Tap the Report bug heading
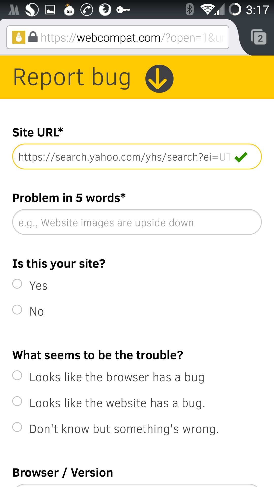 click(x=72, y=77)
